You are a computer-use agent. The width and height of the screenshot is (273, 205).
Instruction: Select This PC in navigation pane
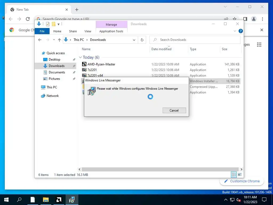52,87
